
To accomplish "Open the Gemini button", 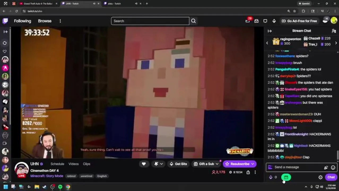I will click(x=304, y=4).
